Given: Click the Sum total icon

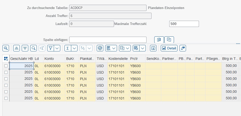Looking at the screenshot, I should 67,48.
